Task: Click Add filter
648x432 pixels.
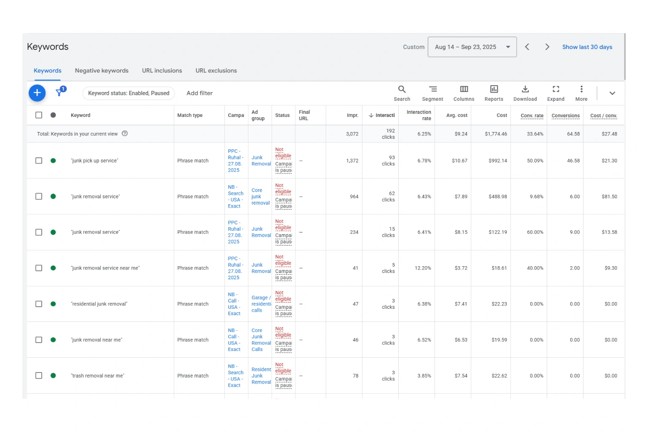Action: click(200, 93)
